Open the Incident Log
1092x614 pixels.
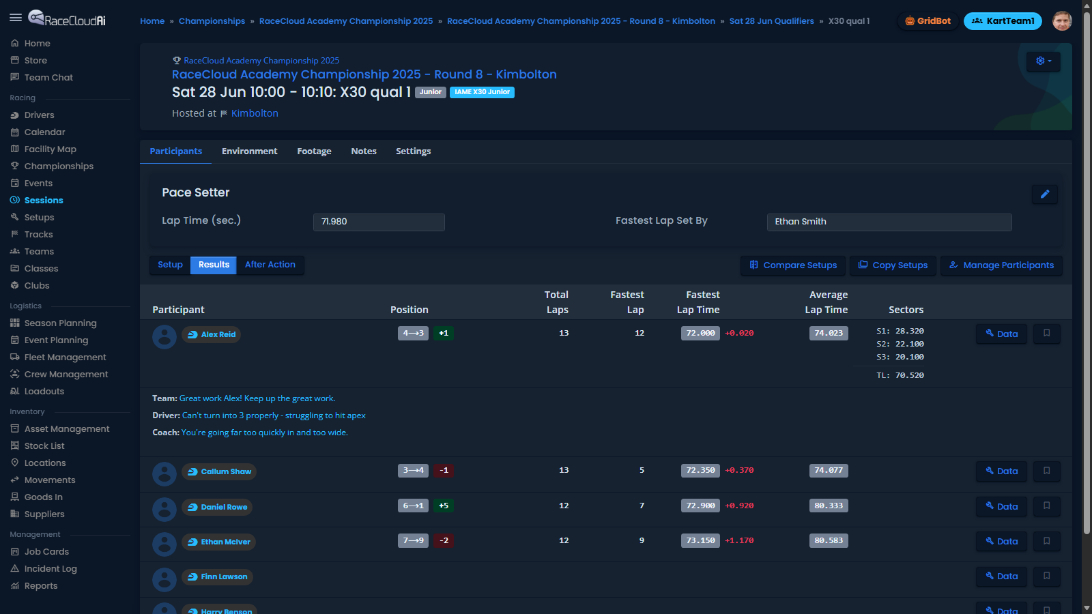[51, 568]
